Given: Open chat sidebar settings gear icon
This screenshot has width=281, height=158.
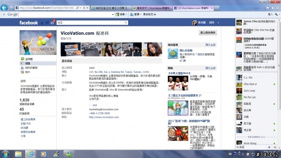Looking at the screenshot, I should (x=269, y=147).
